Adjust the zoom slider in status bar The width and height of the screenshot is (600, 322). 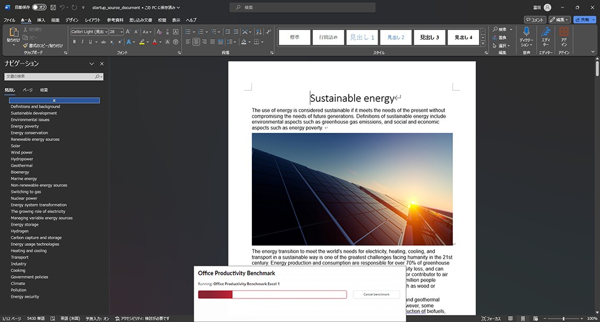[564, 318]
